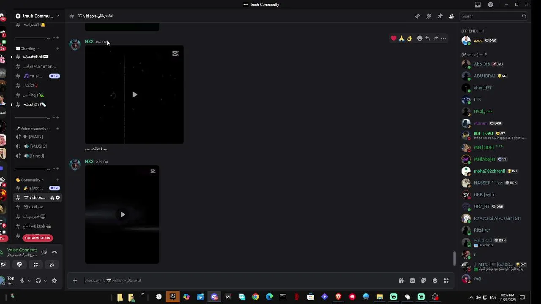Screen dimensions: 541x304
Task: Open the More options on the HXS message
Action: click(443, 38)
